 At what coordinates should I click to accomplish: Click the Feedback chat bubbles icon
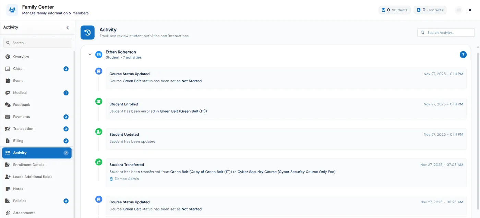(8, 105)
